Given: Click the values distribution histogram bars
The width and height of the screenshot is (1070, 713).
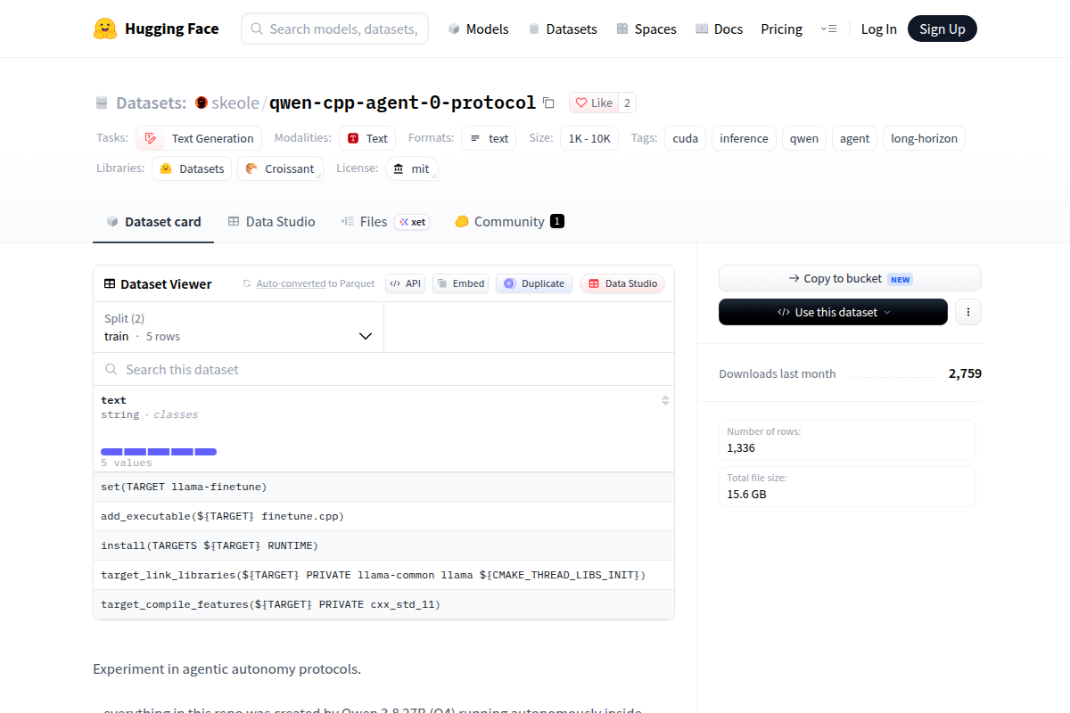Looking at the screenshot, I should (x=159, y=452).
